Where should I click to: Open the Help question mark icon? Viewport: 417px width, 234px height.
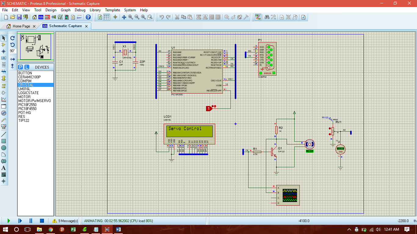tap(88, 17)
